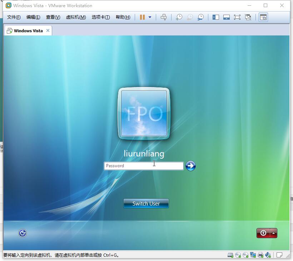293x261 pixels.
Task: Click the Switch User button
Action: pyautogui.click(x=146, y=203)
